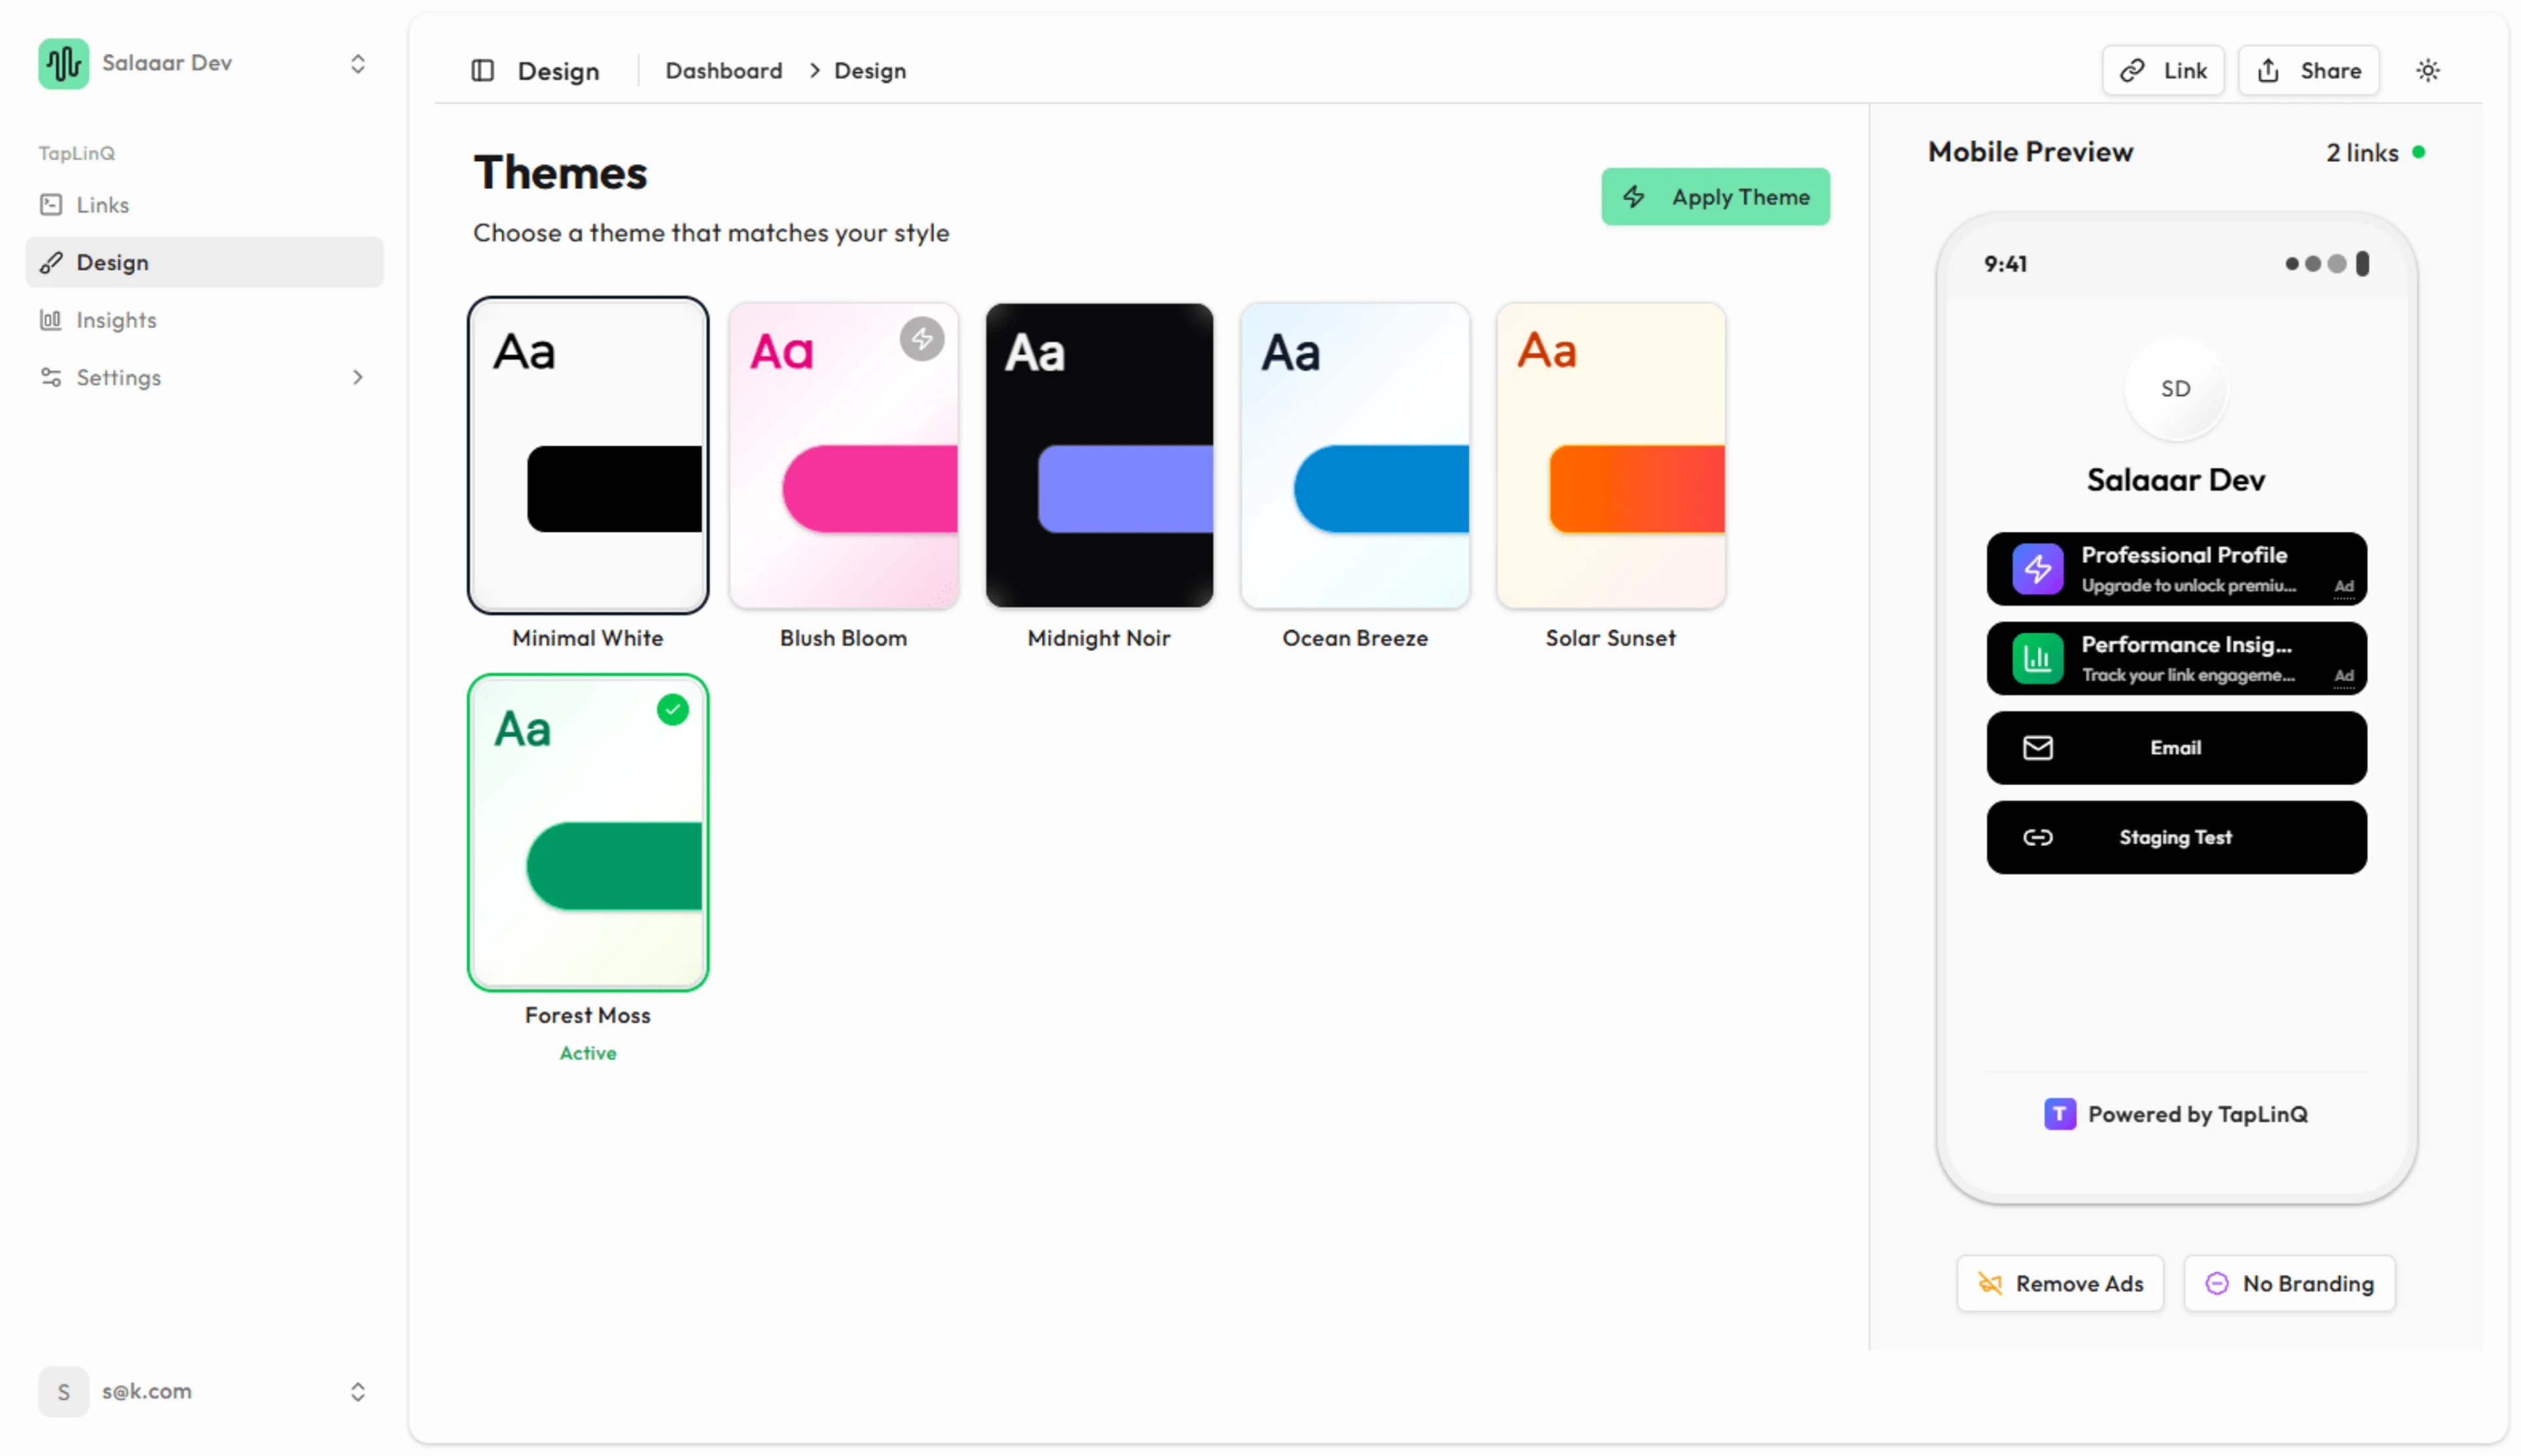Toggle the sidebar panel icon
The height and width of the screenshot is (1456, 2521).
482,70
